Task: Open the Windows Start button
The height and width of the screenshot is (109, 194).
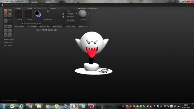Action: point(4,106)
